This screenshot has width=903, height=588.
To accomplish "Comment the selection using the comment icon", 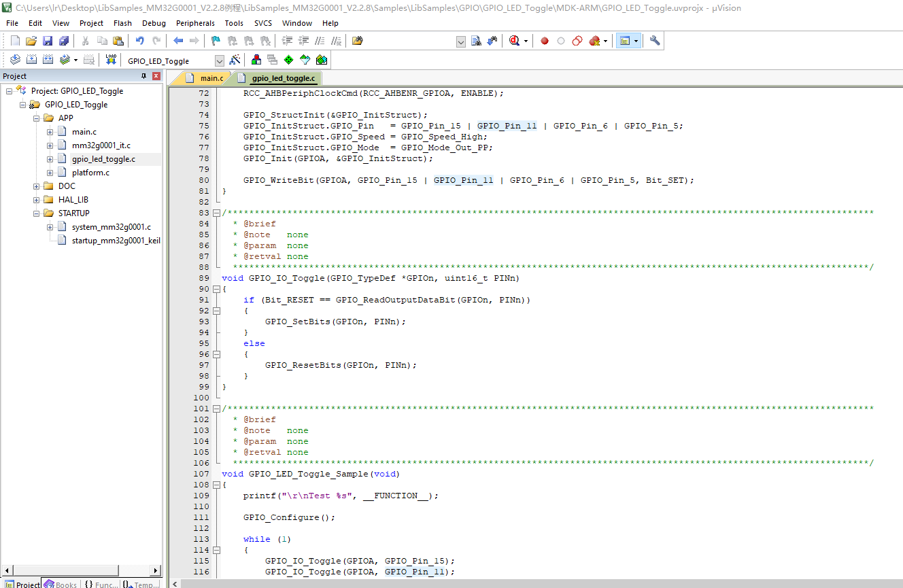I will click(x=320, y=41).
